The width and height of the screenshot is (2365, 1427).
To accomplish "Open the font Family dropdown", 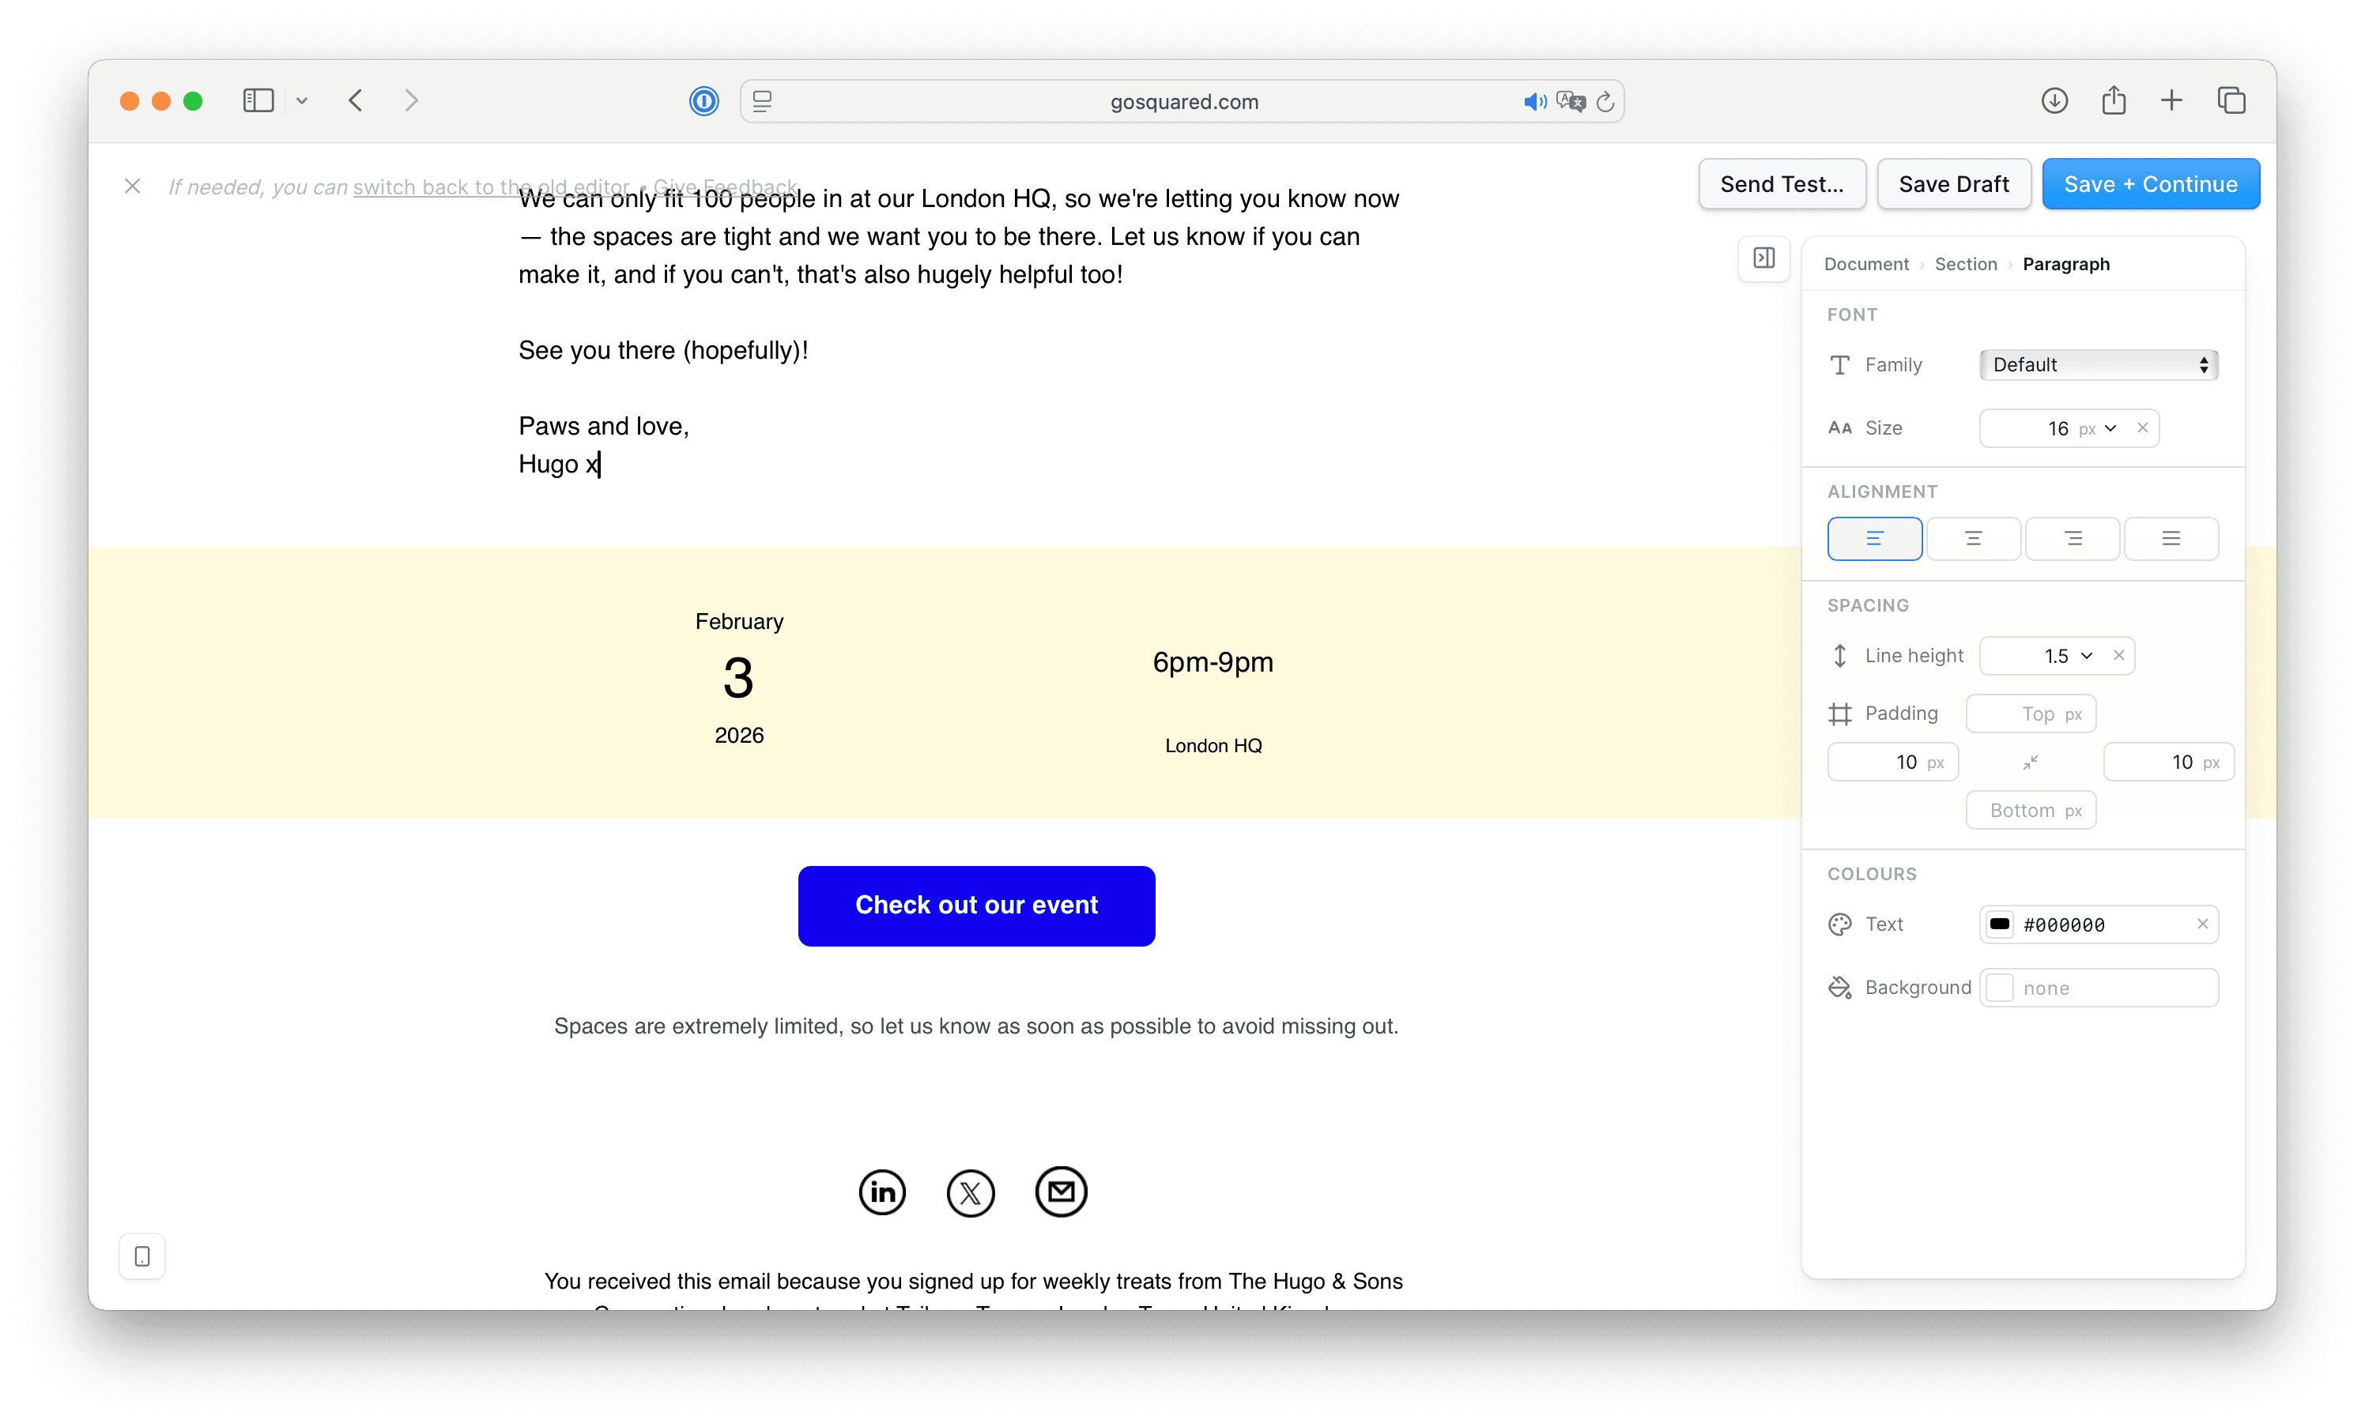I will click(2098, 365).
